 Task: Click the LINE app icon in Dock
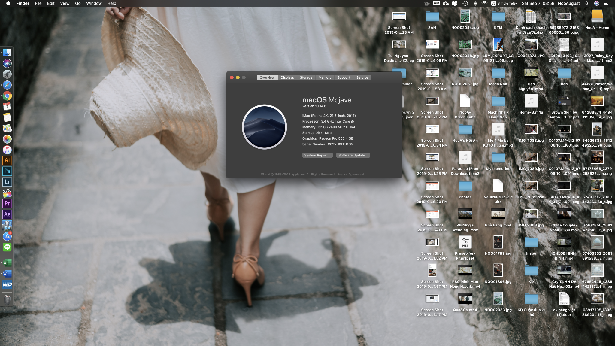coord(7,247)
